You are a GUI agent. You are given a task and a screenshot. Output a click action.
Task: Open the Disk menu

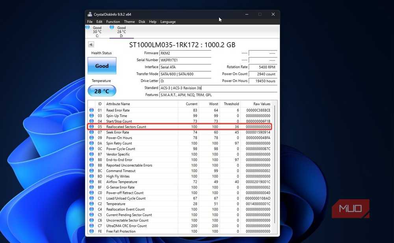coord(142,22)
